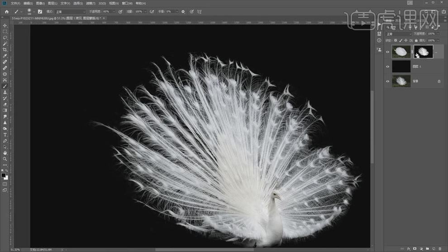
Task: Choose the Hand tool
Action: 5,153
